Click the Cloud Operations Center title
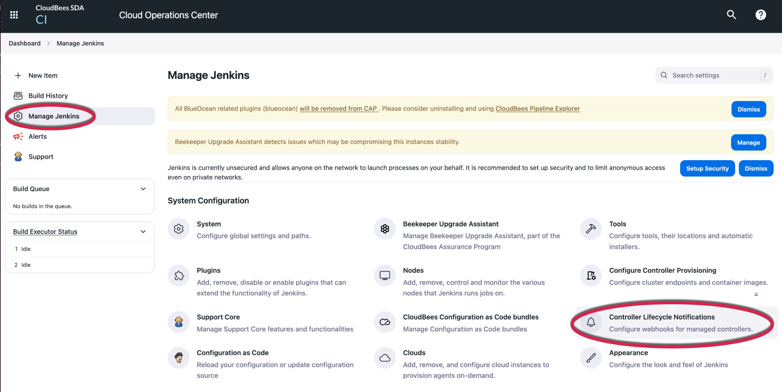 168,15
